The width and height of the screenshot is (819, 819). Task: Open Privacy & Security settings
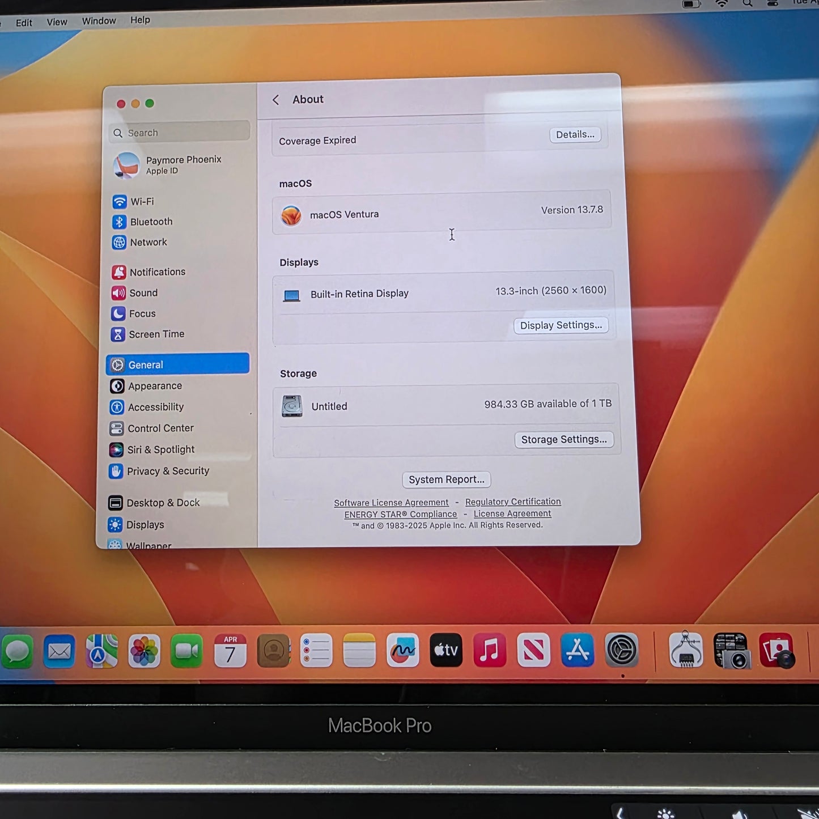click(x=168, y=471)
